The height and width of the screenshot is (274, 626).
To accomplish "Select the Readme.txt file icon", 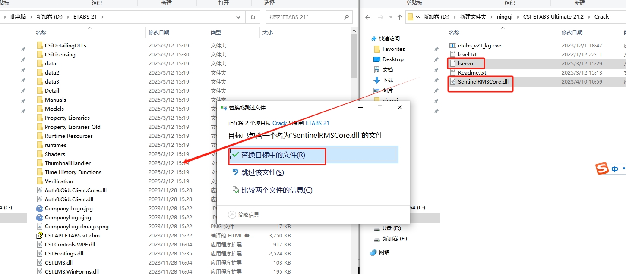I will click(453, 73).
